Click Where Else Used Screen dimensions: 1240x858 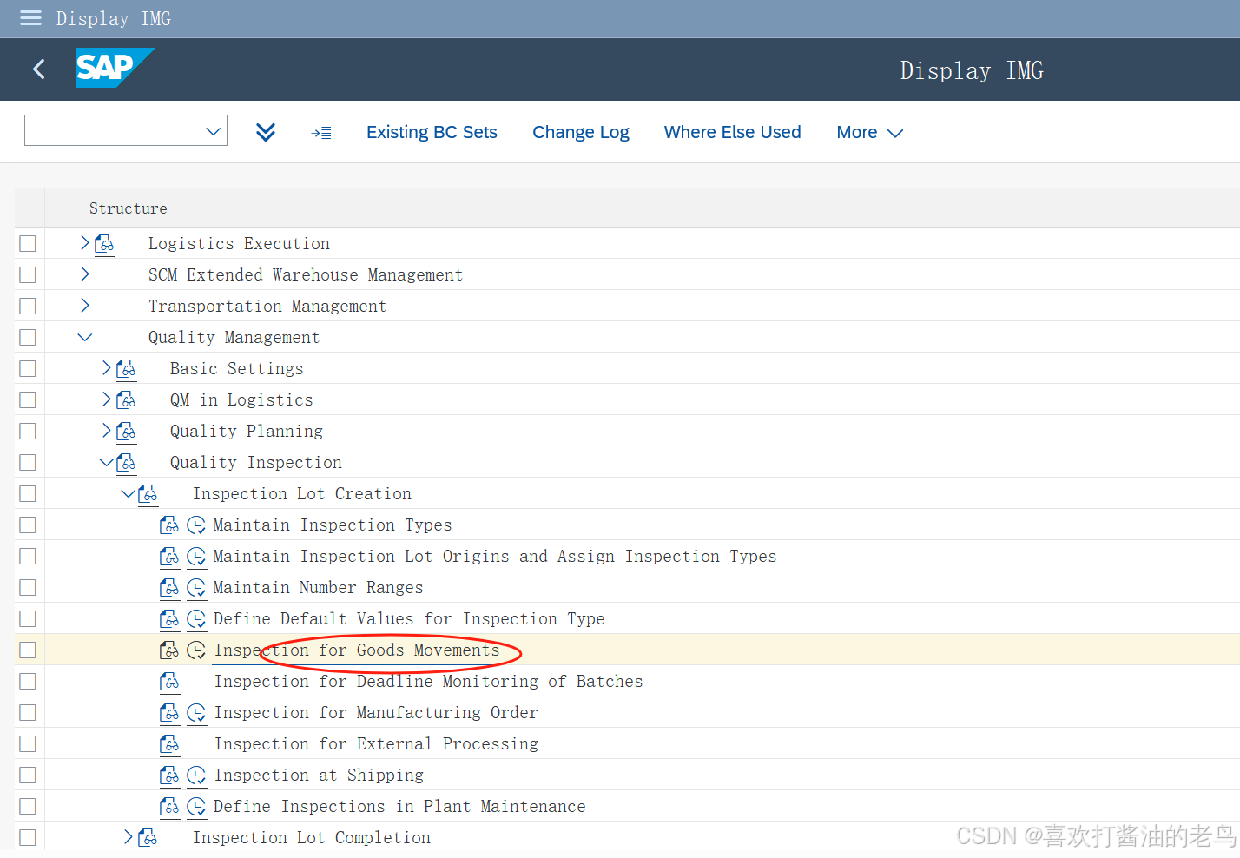(732, 133)
